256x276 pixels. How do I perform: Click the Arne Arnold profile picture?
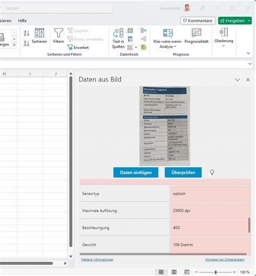[187, 8]
